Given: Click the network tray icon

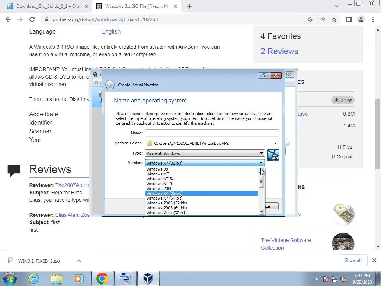Looking at the screenshot, I should 334,279.
